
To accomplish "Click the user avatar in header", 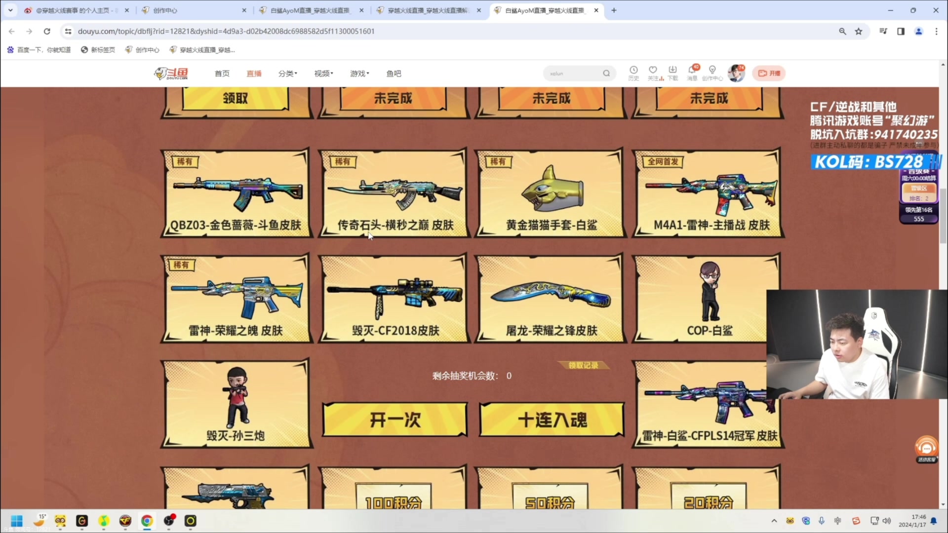I will (x=736, y=73).
